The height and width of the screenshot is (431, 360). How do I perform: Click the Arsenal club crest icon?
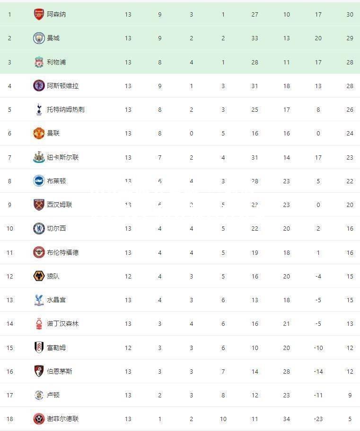pyautogui.click(x=39, y=14)
